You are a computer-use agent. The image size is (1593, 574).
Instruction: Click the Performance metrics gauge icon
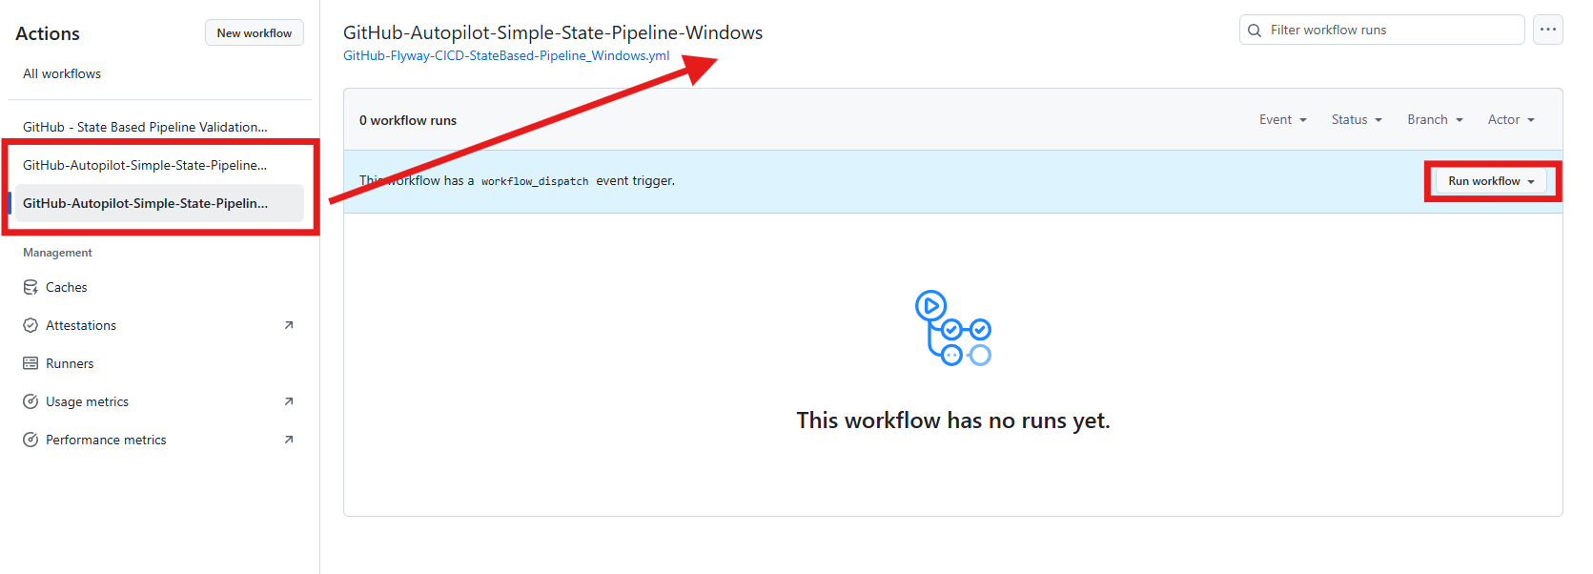(31, 440)
